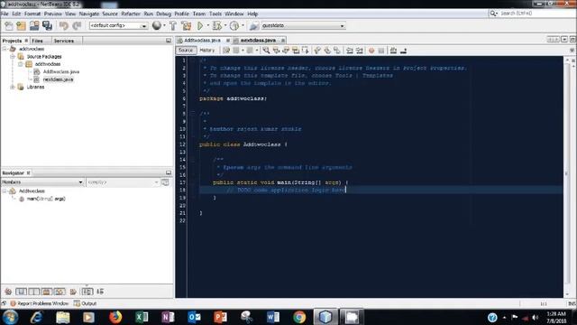Click the Comment icon in editor toolbar

tap(393, 51)
